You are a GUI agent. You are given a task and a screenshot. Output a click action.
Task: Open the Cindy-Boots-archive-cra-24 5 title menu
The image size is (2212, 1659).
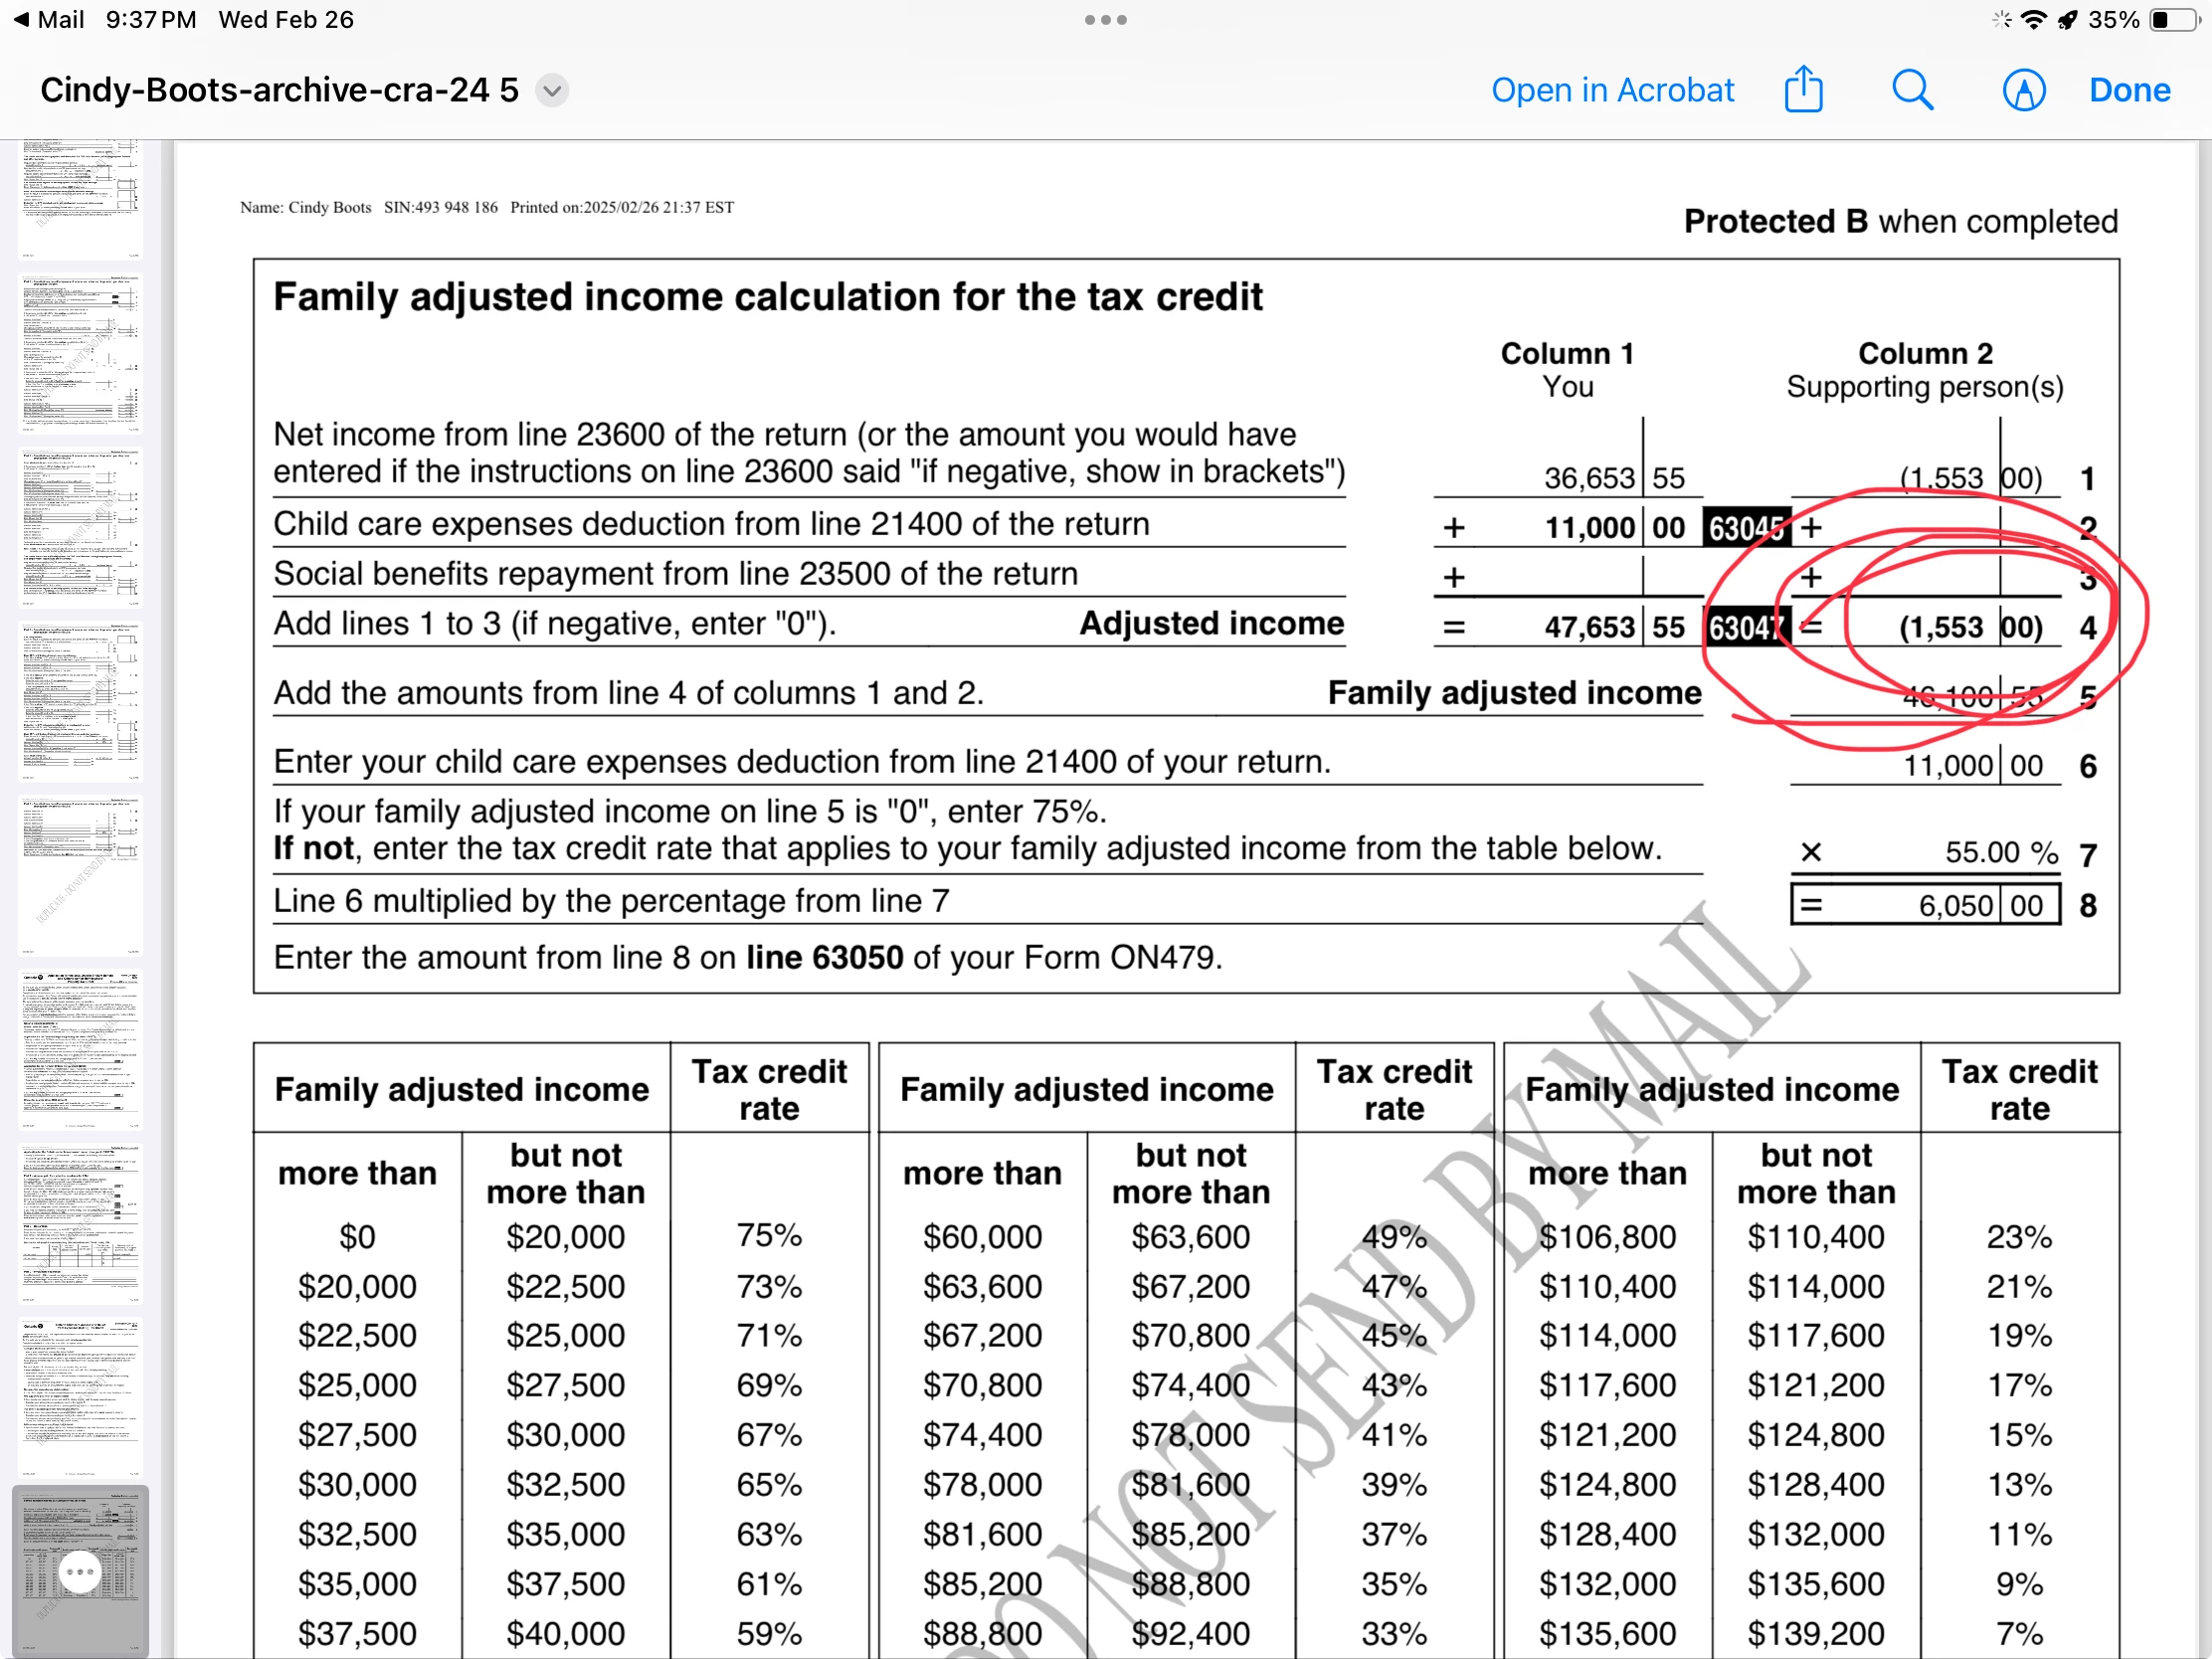279,90
